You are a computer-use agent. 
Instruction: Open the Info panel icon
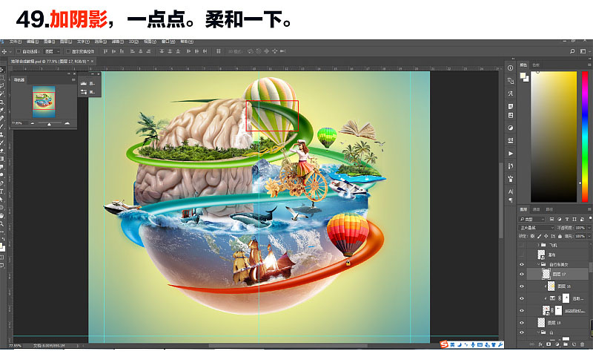[x=510, y=68]
